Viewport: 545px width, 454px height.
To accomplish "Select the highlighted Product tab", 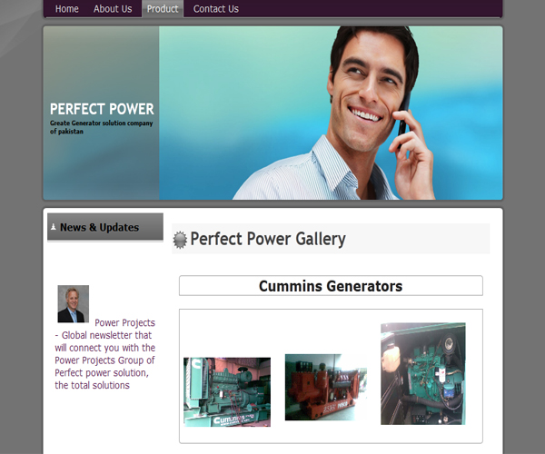I will click(x=163, y=9).
